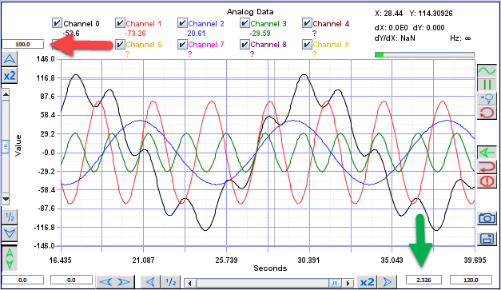Image resolution: width=501 pixels, height=290 pixels.
Task: Click the vertical scrollbar up arrow
Action: click(x=6, y=94)
